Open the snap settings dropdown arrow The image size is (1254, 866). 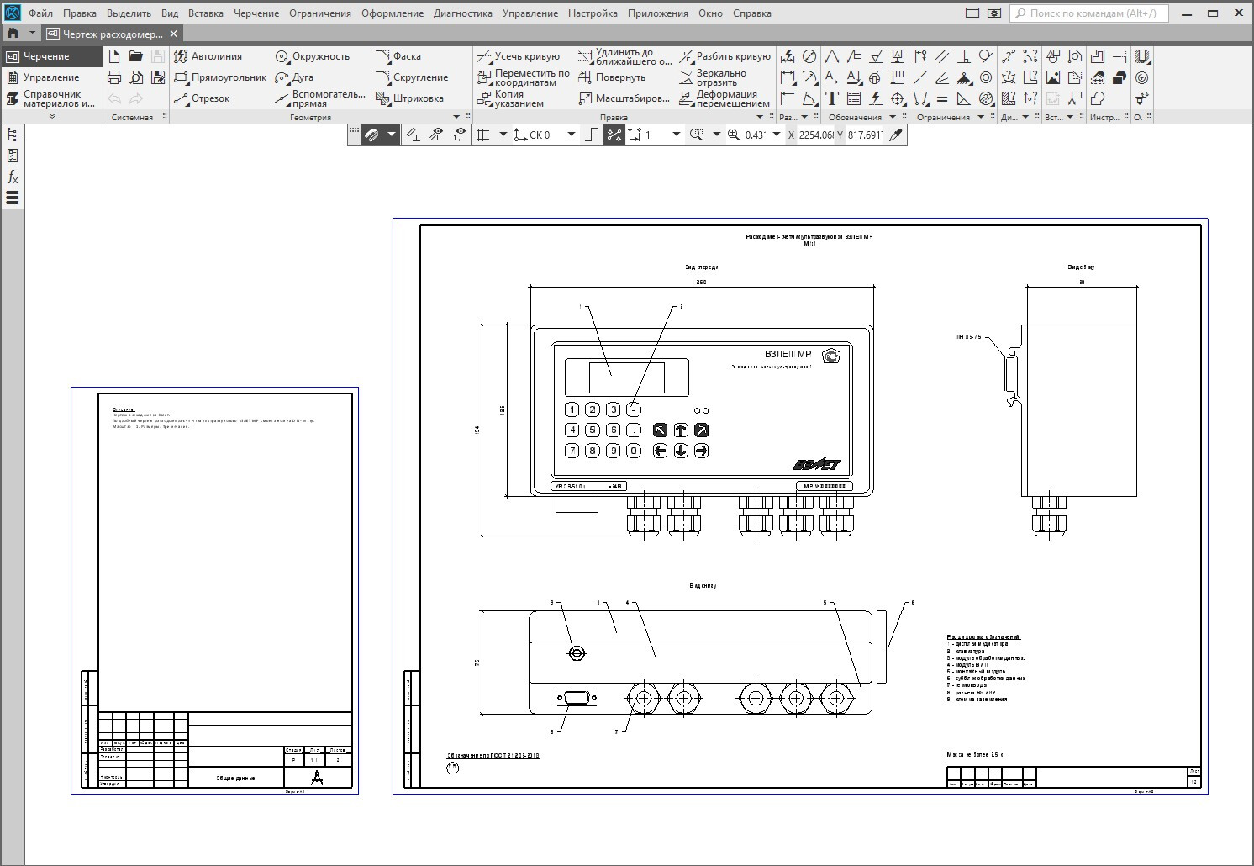(x=391, y=135)
